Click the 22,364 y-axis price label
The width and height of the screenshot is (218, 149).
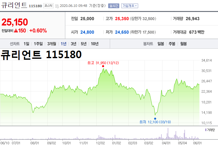(x=206, y=91)
